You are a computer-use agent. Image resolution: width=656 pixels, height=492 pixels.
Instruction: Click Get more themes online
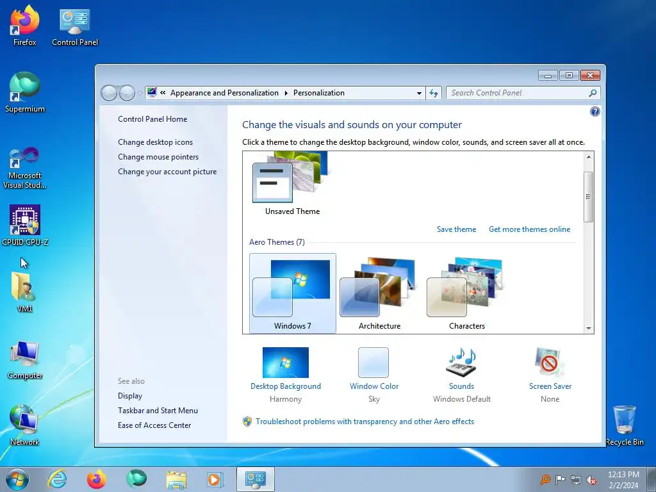[529, 229]
